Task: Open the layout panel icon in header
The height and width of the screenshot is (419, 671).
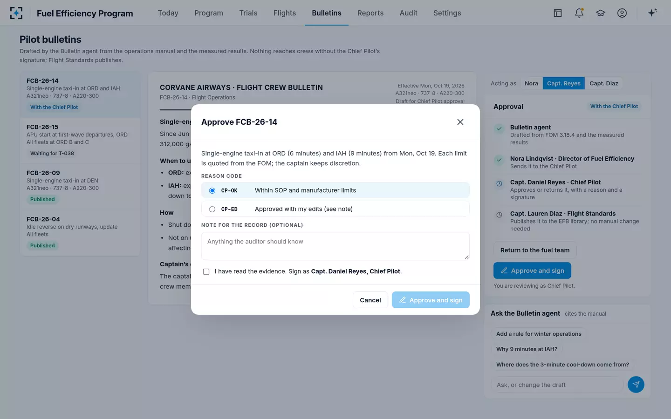Action: coord(558,13)
